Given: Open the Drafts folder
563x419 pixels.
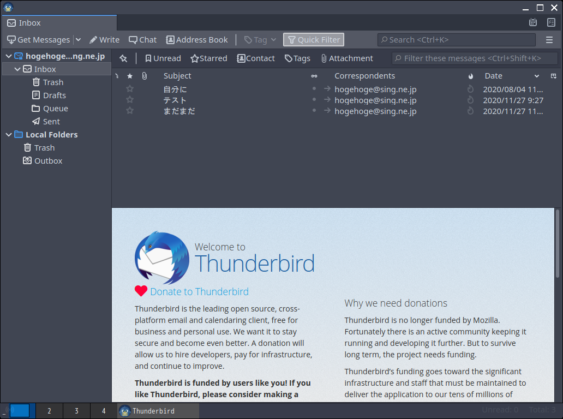Looking at the screenshot, I should coord(54,95).
